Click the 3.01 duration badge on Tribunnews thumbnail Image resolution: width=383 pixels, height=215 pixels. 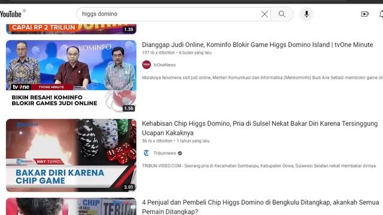(129, 187)
